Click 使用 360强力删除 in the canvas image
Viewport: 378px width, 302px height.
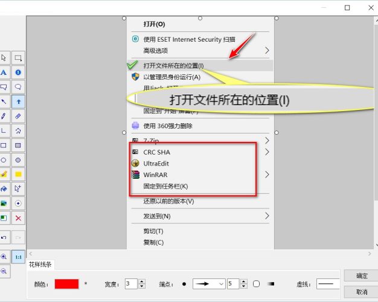tap(168, 126)
